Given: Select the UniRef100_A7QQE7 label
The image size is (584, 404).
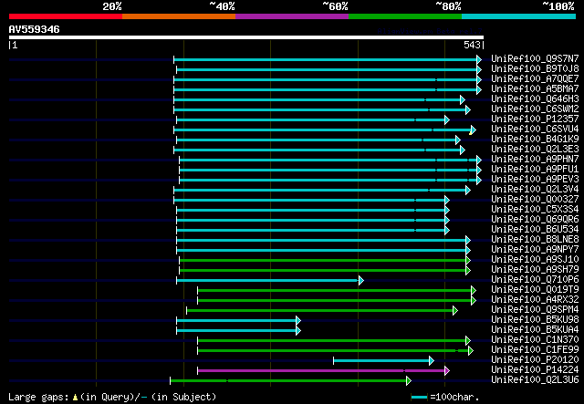Looking at the screenshot, I should point(535,79).
